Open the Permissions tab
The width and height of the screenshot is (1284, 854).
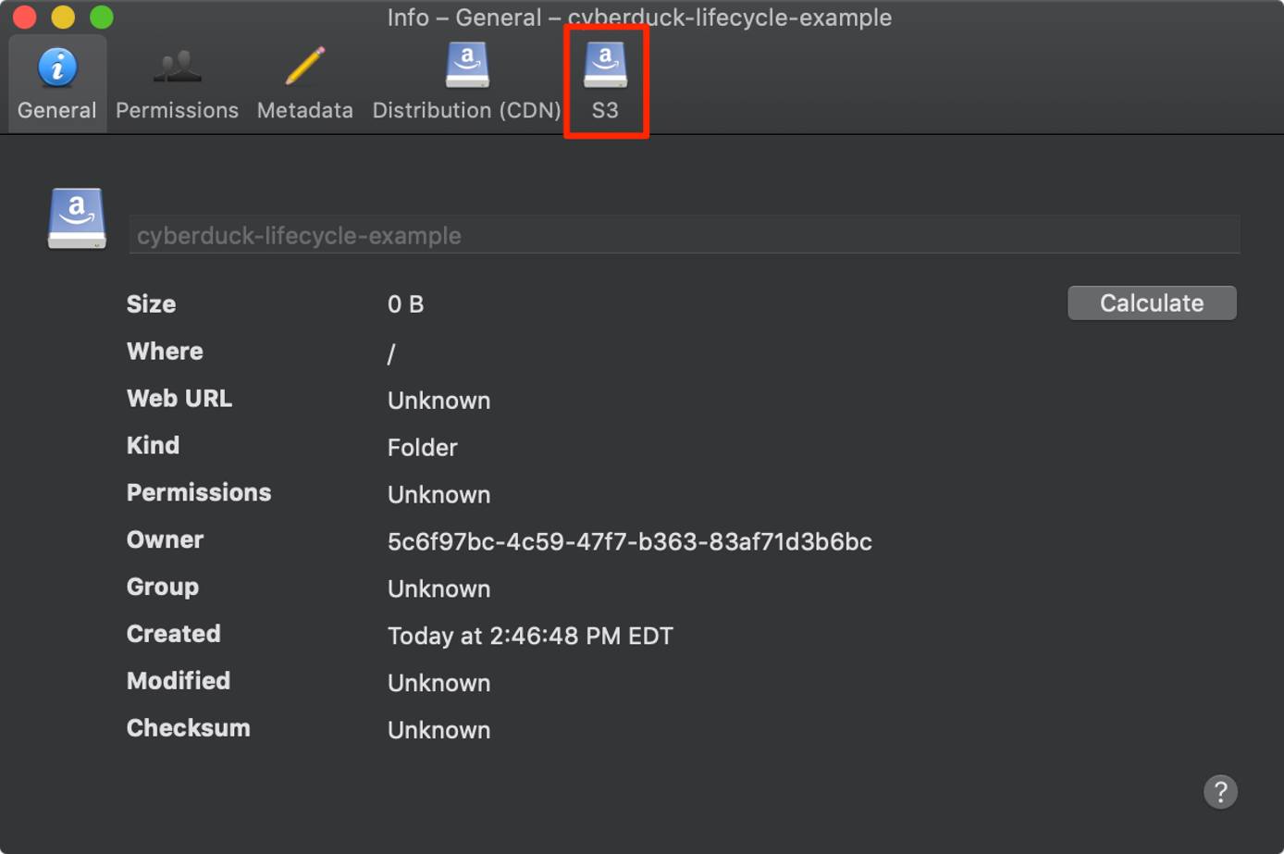point(176,83)
